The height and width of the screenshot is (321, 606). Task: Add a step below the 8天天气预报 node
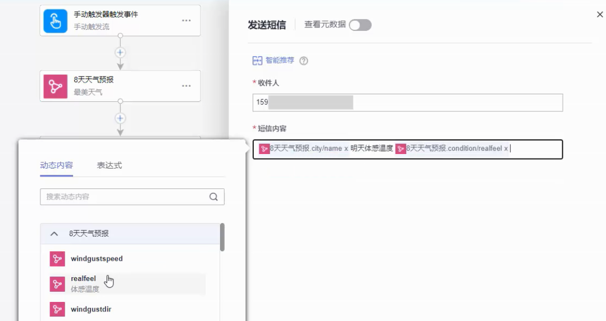click(x=120, y=118)
